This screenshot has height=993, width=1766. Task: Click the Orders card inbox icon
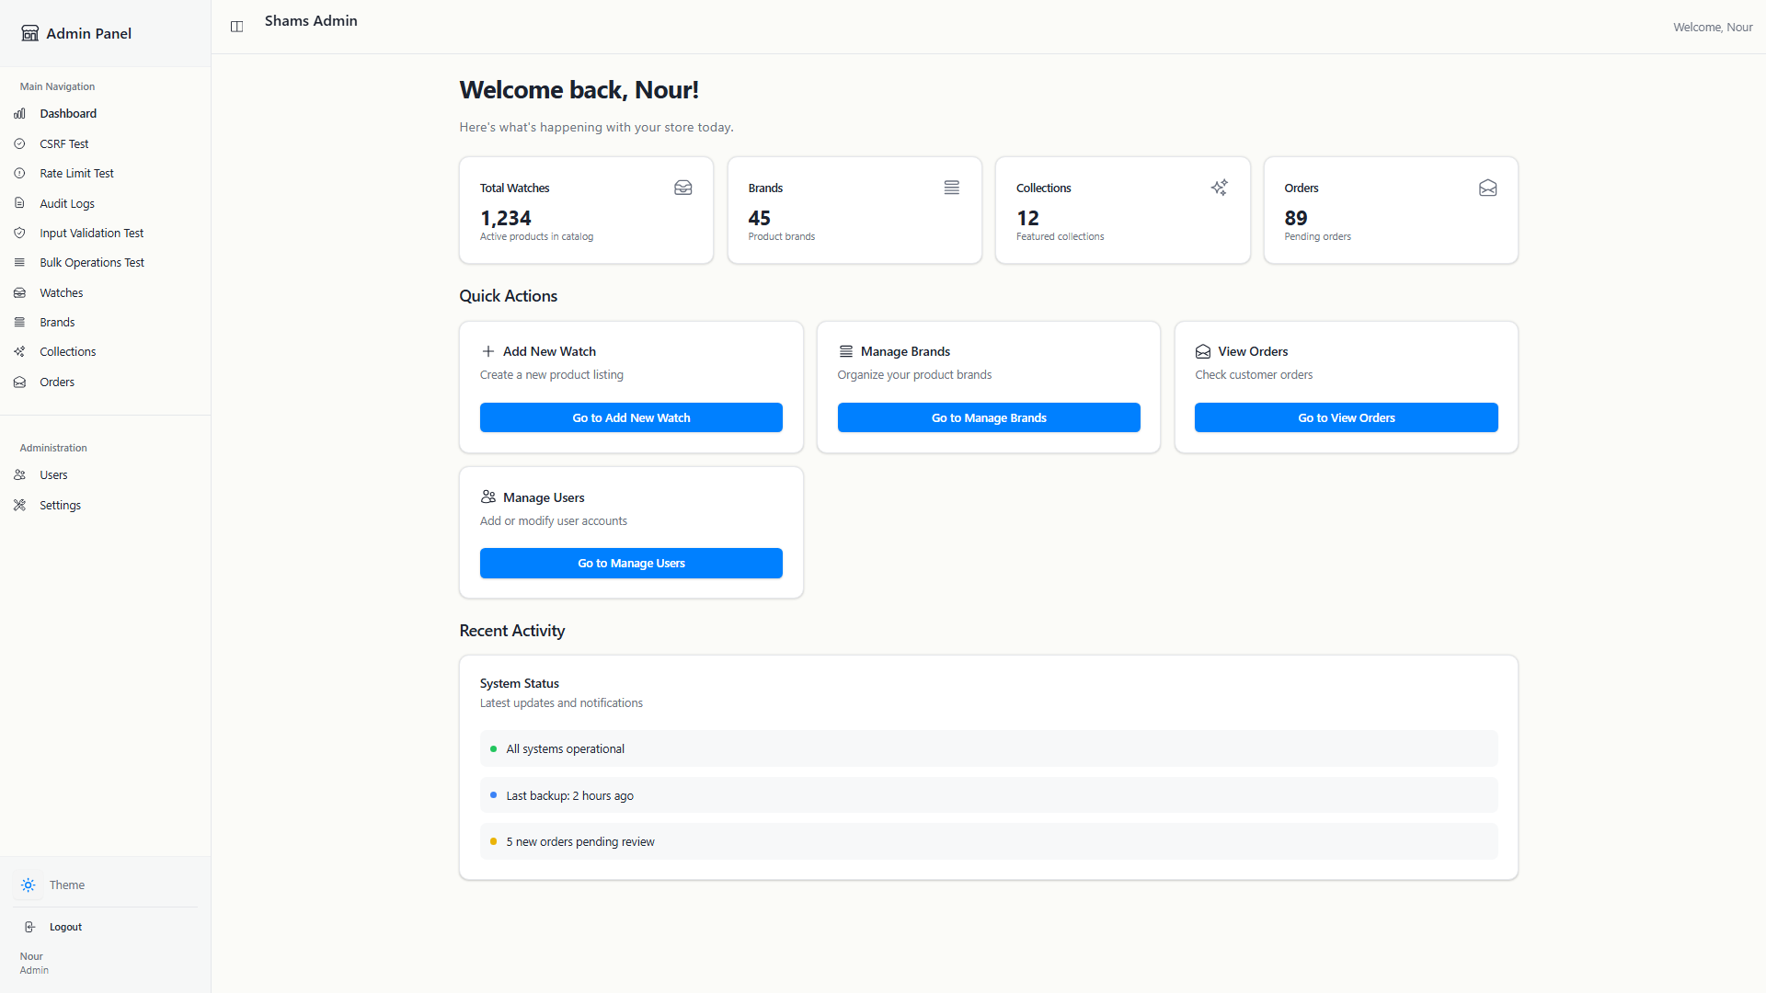1487,188
